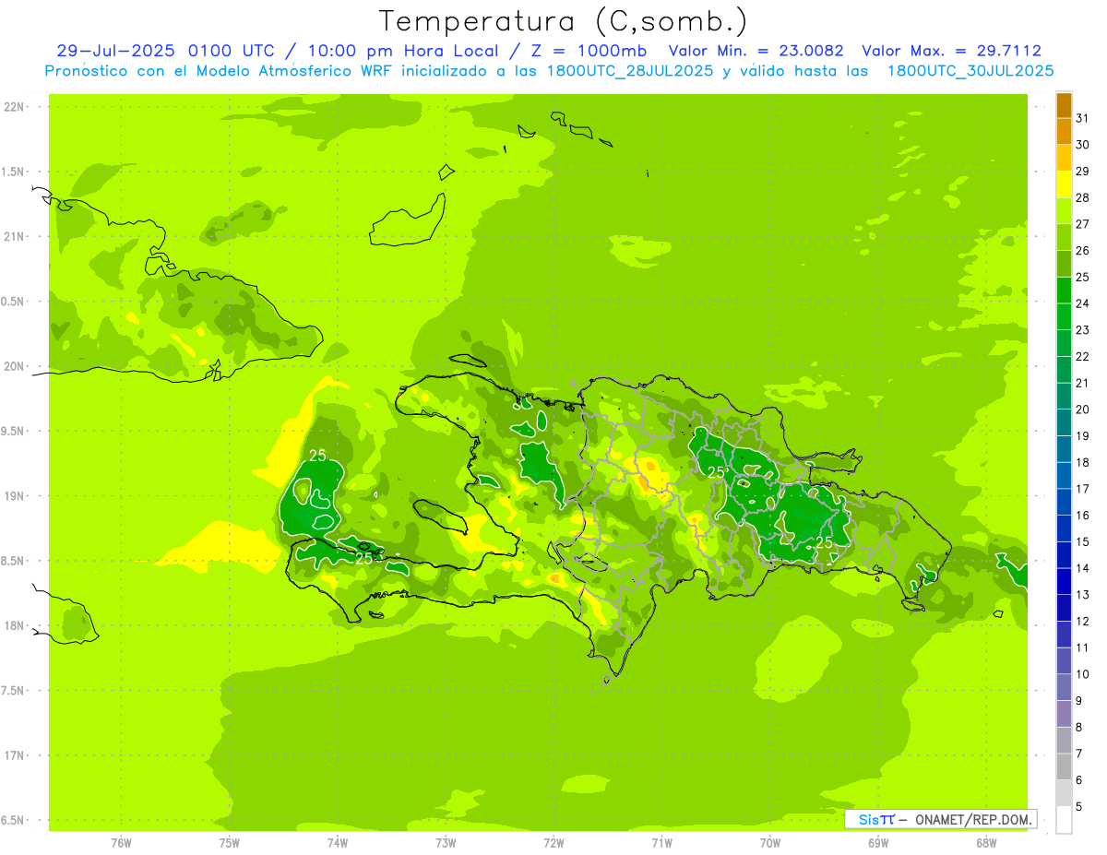Pick the yellow swatch between 28 and 29

(1064, 184)
